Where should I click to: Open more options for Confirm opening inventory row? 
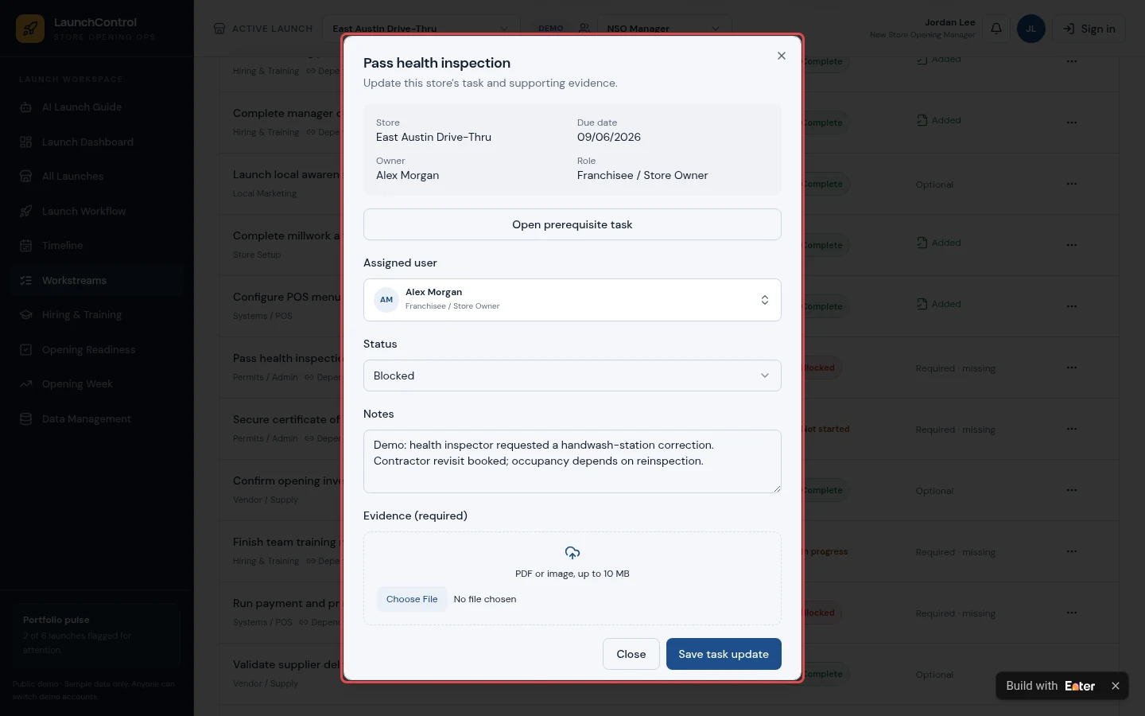[x=1072, y=490]
